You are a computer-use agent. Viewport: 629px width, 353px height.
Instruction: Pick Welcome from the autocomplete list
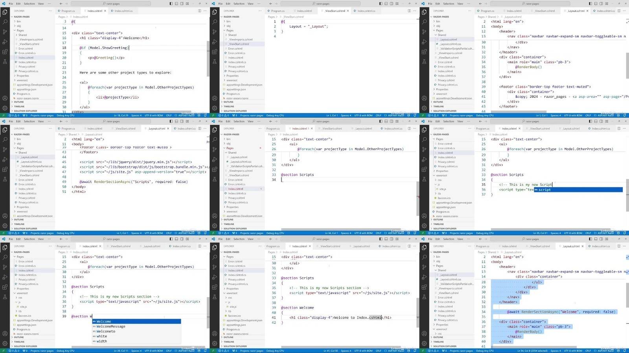point(136,321)
